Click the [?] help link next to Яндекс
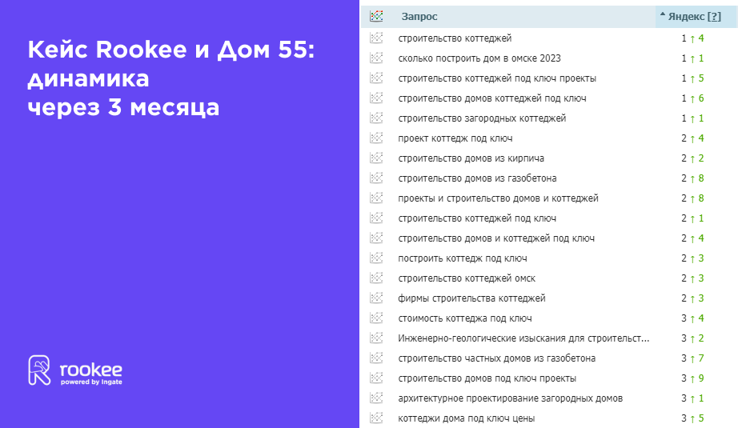Image resolution: width=738 pixels, height=428 pixels. 714,17
